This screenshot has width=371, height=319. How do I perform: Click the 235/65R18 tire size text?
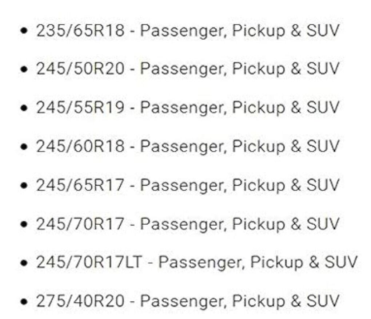coord(80,31)
